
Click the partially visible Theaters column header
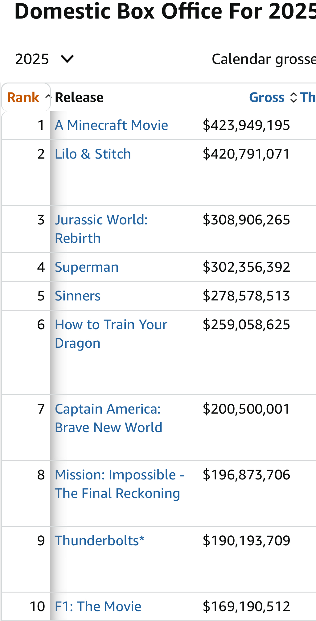coord(308,97)
